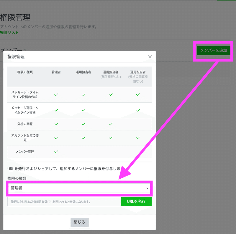Viewport: 236px width, 234px height.
Task: Click the issued URL text field
Action: [64, 201]
